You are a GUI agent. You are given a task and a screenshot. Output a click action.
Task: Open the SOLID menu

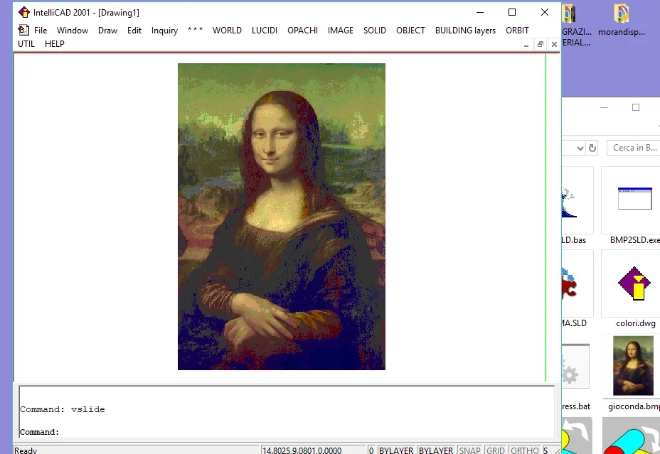pyautogui.click(x=375, y=31)
